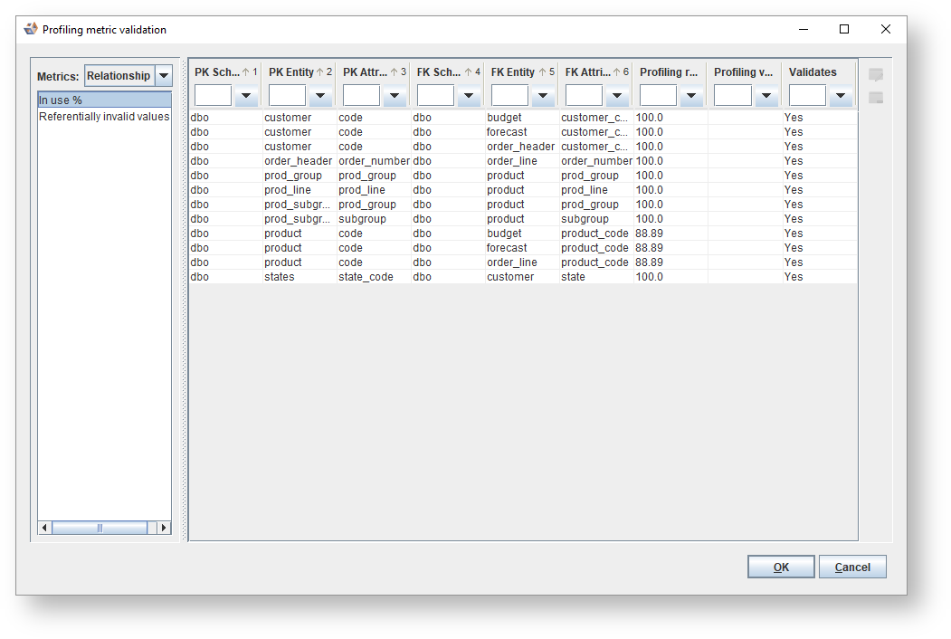The width and height of the screenshot is (951, 639).
Task: Sort by Profiling v... column header
Action: (x=745, y=72)
